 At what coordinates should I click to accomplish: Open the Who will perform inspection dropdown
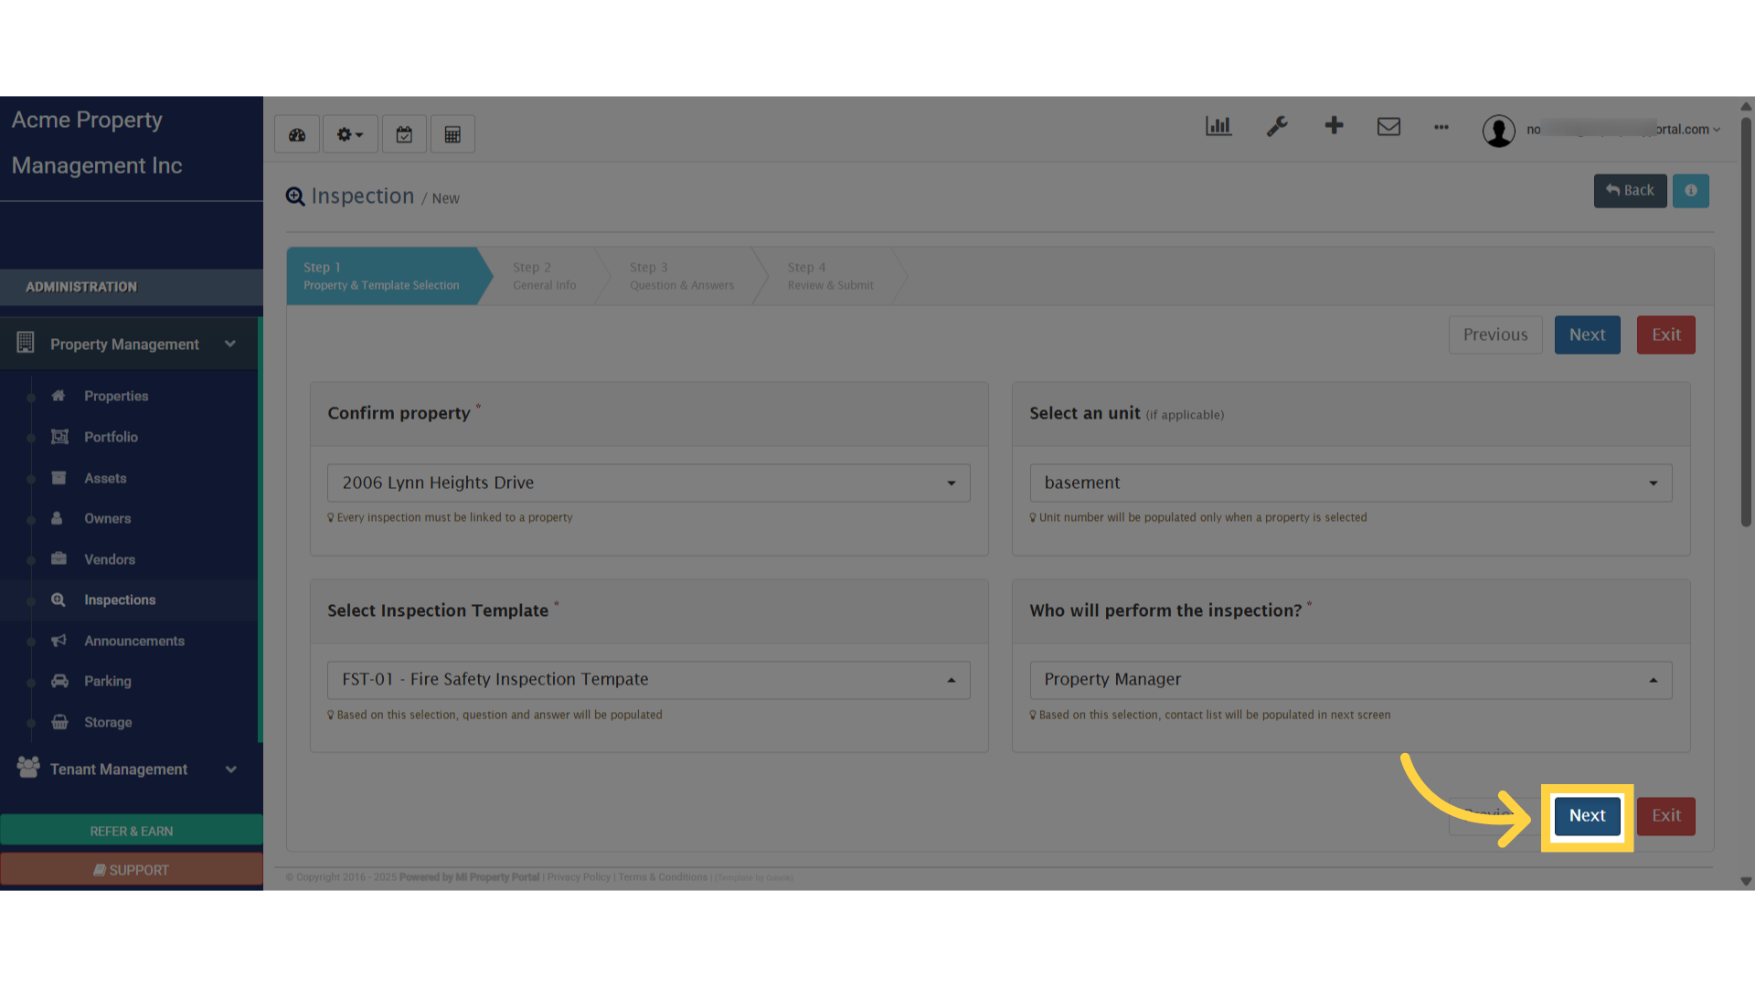(1351, 680)
